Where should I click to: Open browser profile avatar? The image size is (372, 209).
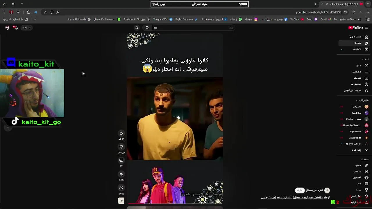click(x=11, y=12)
